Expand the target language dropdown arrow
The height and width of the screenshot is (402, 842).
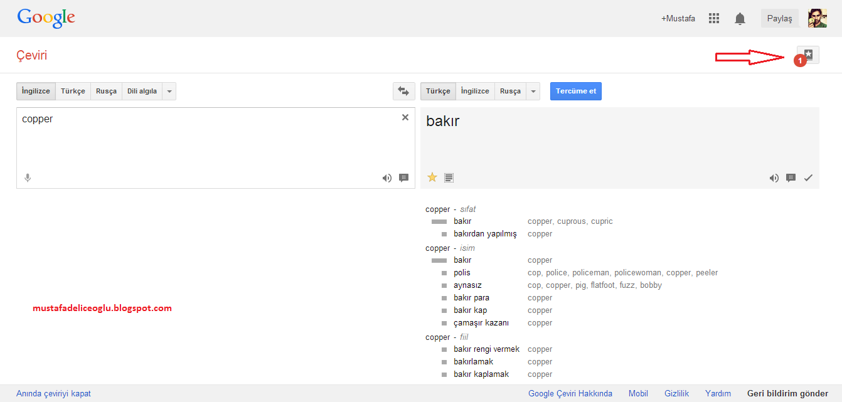(533, 92)
